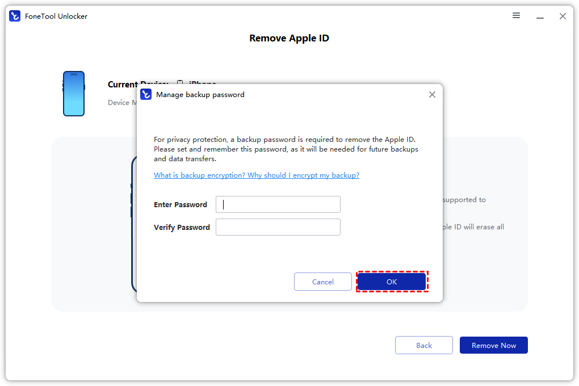Open the hamburger menu icon

516,16
